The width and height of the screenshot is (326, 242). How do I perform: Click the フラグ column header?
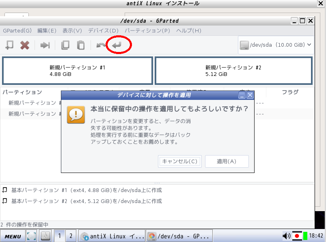pos(290,92)
